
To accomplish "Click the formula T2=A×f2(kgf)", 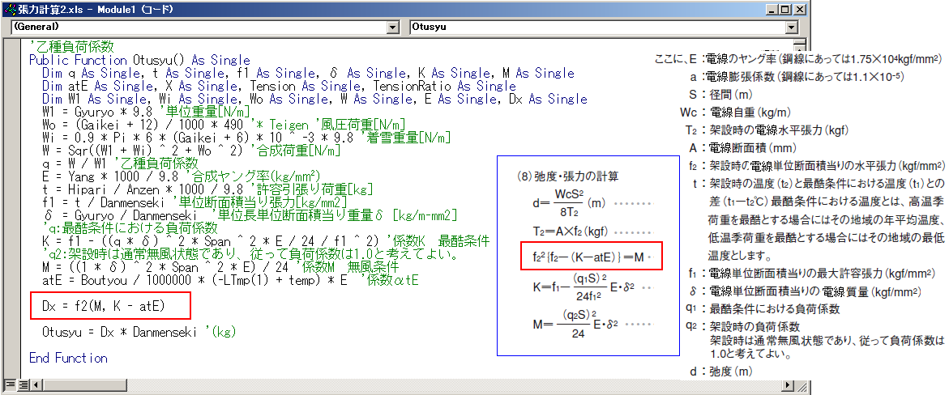I will [571, 231].
